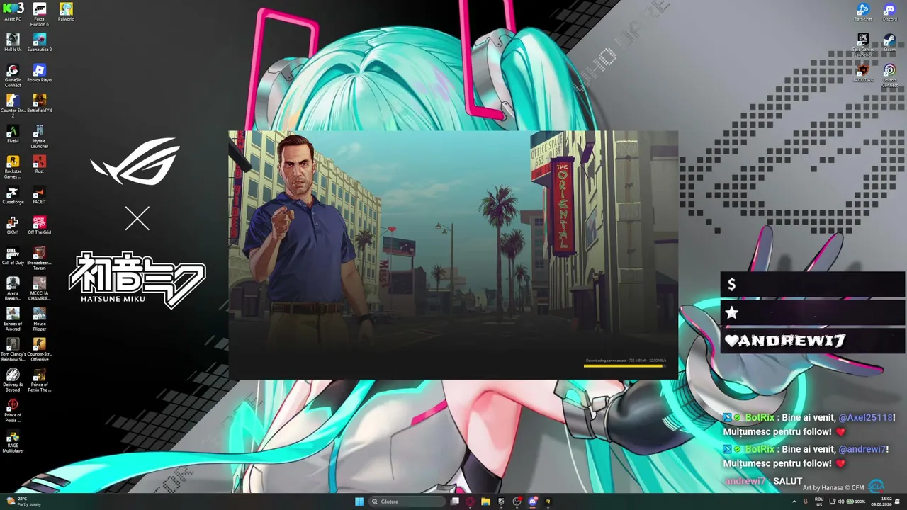This screenshot has width=907, height=510.
Task: Select the Counter-Strike 2 desktop icon
Action: pyautogui.click(x=13, y=106)
